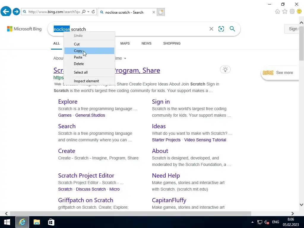The width and height of the screenshot is (304, 228).
Task: Click the Games sub-link
Action: [x=65, y=115]
